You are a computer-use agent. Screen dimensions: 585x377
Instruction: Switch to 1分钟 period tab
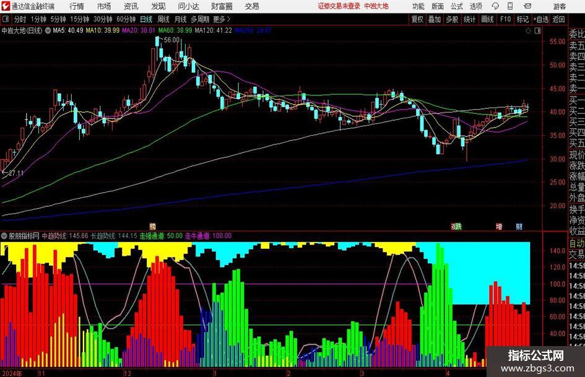click(x=38, y=19)
